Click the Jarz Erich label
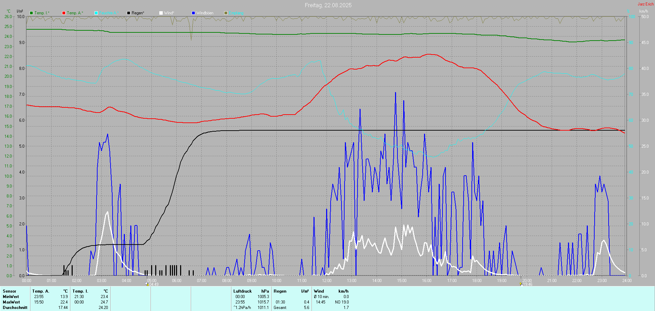Image resolution: width=655 pixels, height=311 pixels. (645, 4)
